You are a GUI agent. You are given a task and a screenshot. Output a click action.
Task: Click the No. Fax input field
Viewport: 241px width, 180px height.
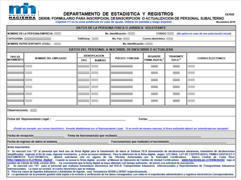[x=127, y=39]
